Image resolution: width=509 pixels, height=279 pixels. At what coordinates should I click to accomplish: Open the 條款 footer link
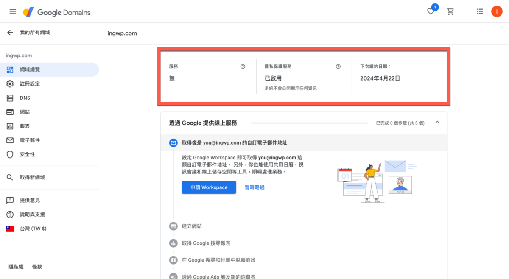pos(37,267)
